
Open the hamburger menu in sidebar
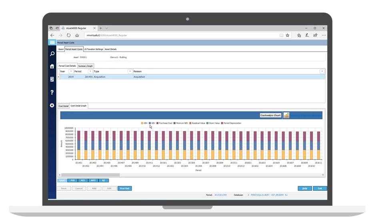coord(52,42)
